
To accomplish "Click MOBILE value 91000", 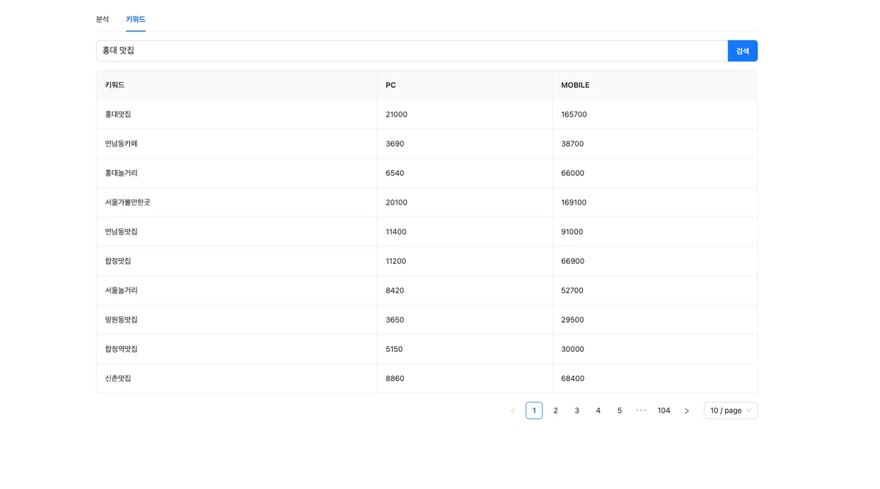I will click(x=572, y=232).
